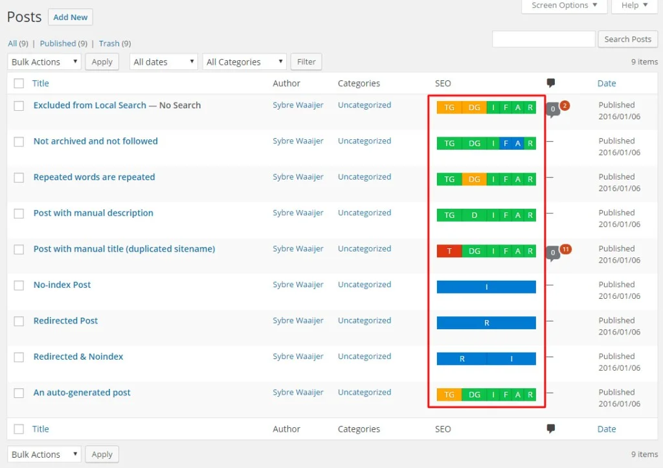Screen dimensions: 663x468
Task: Click the comments bubble icon in column header
Action: tap(550, 82)
